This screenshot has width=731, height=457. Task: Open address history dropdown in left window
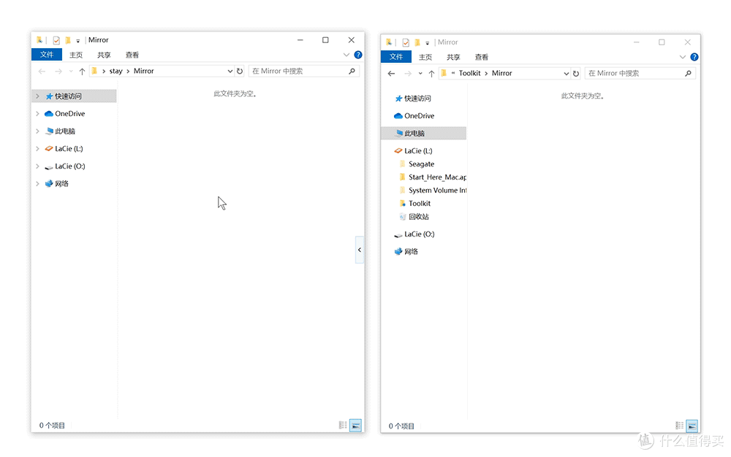tap(230, 72)
